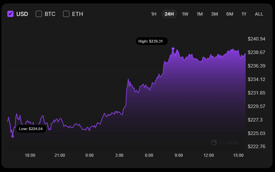Uncheck the USD currency checkbox
The width and height of the screenshot is (275, 172).
coord(10,14)
